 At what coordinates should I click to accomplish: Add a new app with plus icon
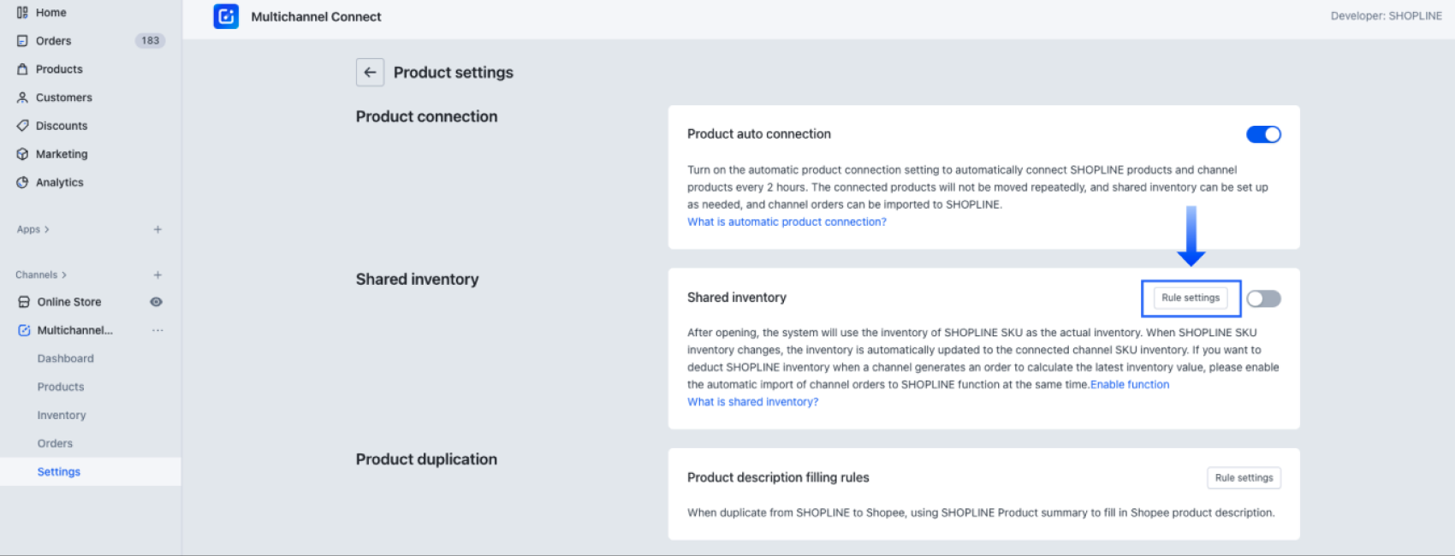click(x=157, y=229)
